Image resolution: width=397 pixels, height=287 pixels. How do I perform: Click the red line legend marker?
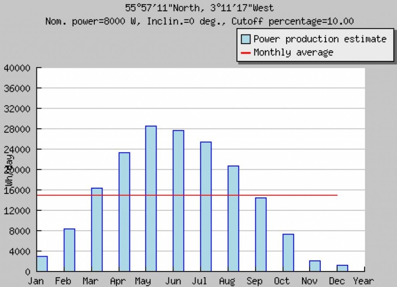pos(246,52)
